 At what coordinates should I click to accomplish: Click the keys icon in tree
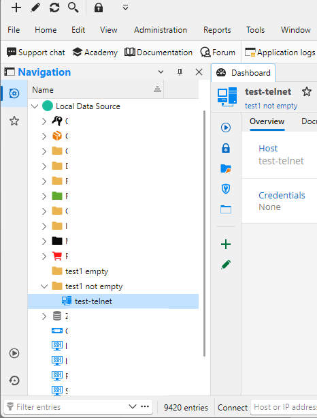57,121
